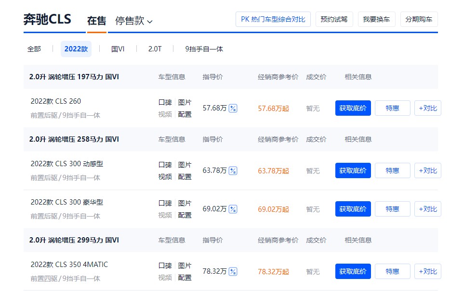Click dealer price 69.02万起

click(x=273, y=209)
